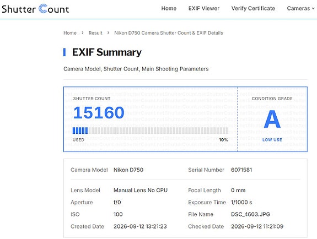317x239 pixels.
Task: Click the condition grade A icon
Action: pyautogui.click(x=272, y=119)
